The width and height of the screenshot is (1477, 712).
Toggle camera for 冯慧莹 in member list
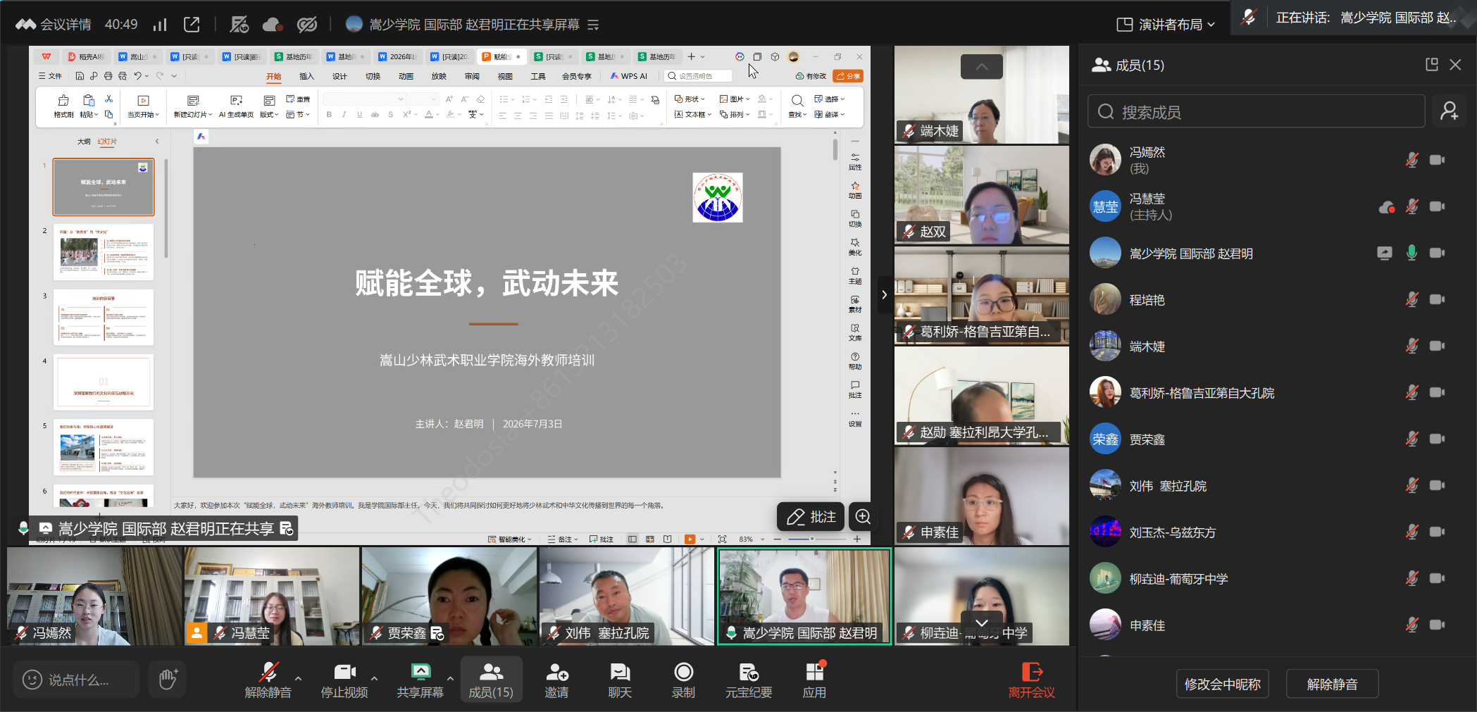1437,206
